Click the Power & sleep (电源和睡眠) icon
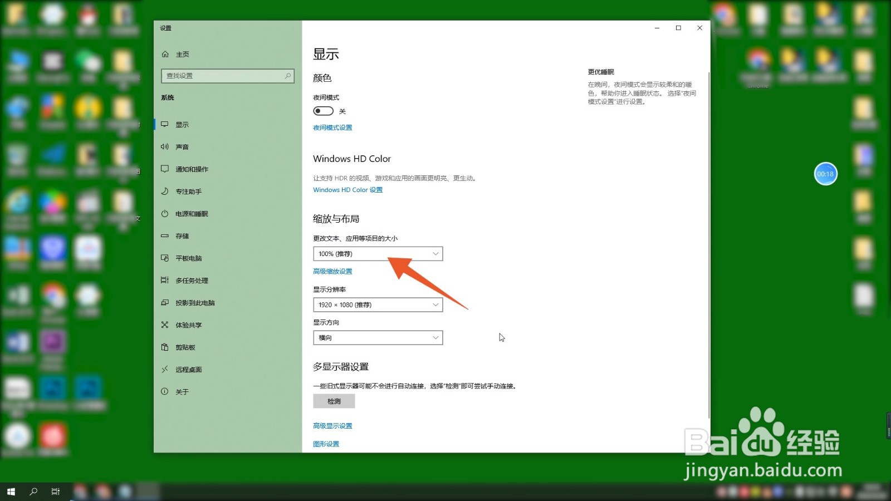This screenshot has height=501, width=891. pos(165,213)
